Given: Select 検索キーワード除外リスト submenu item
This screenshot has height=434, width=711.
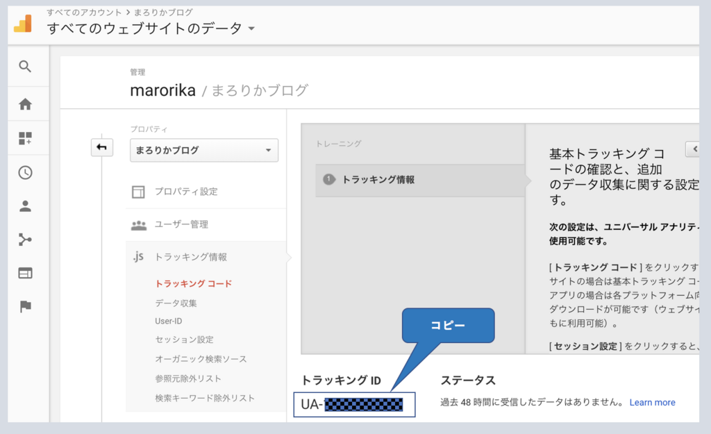Looking at the screenshot, I should click(x=205, y=398).
